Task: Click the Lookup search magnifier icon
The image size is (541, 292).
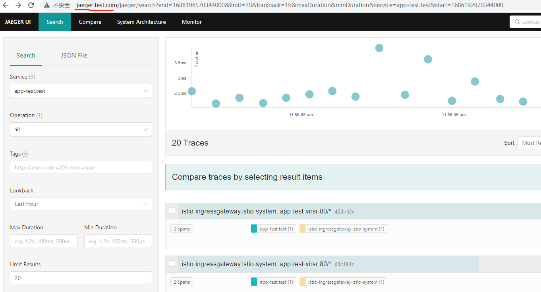Action: click(517, 22)
